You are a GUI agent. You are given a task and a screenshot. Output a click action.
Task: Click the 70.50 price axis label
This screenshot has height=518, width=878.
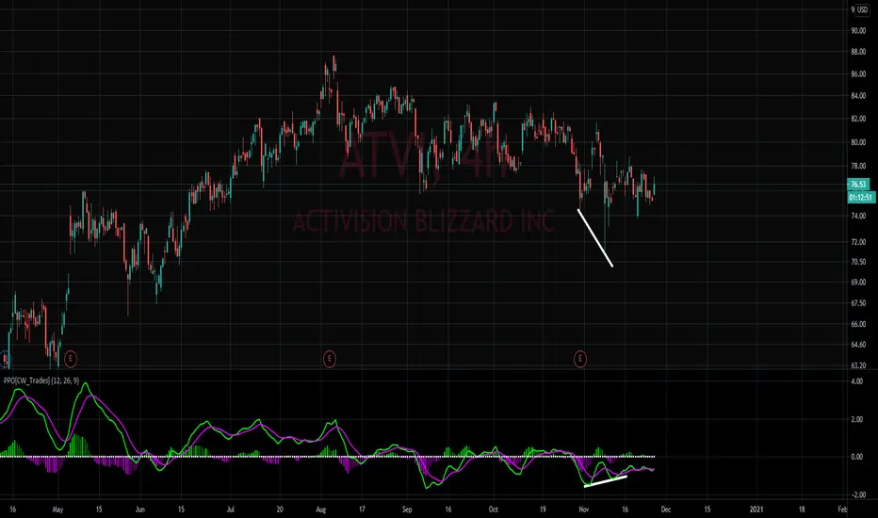click(858, 262)
